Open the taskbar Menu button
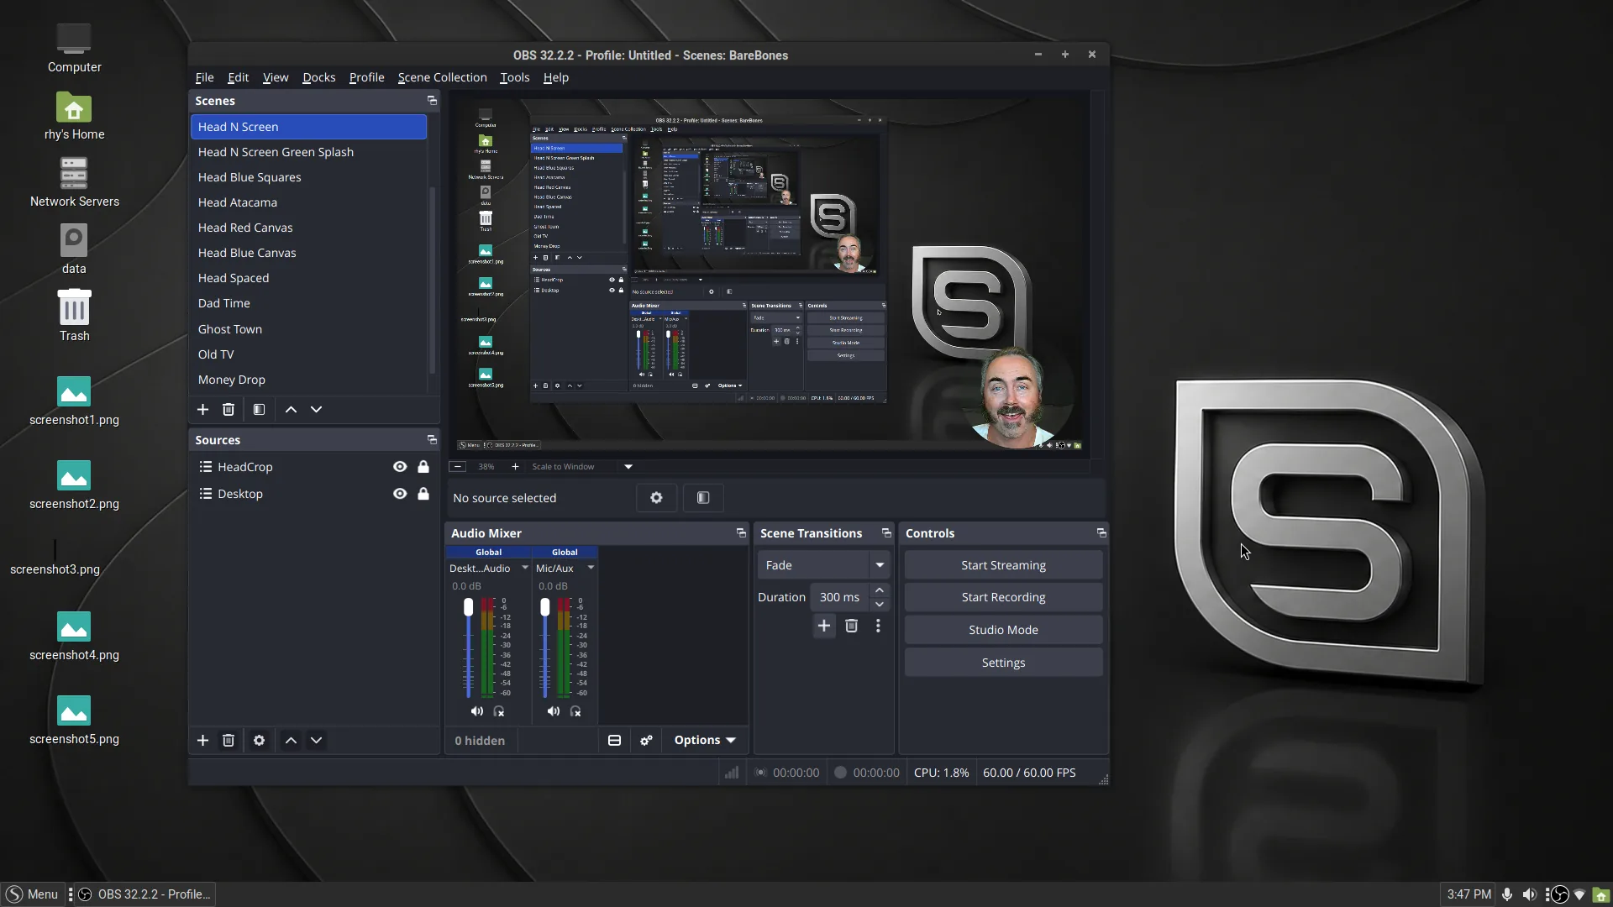The image size is (1613, 907). coord(33,894)
